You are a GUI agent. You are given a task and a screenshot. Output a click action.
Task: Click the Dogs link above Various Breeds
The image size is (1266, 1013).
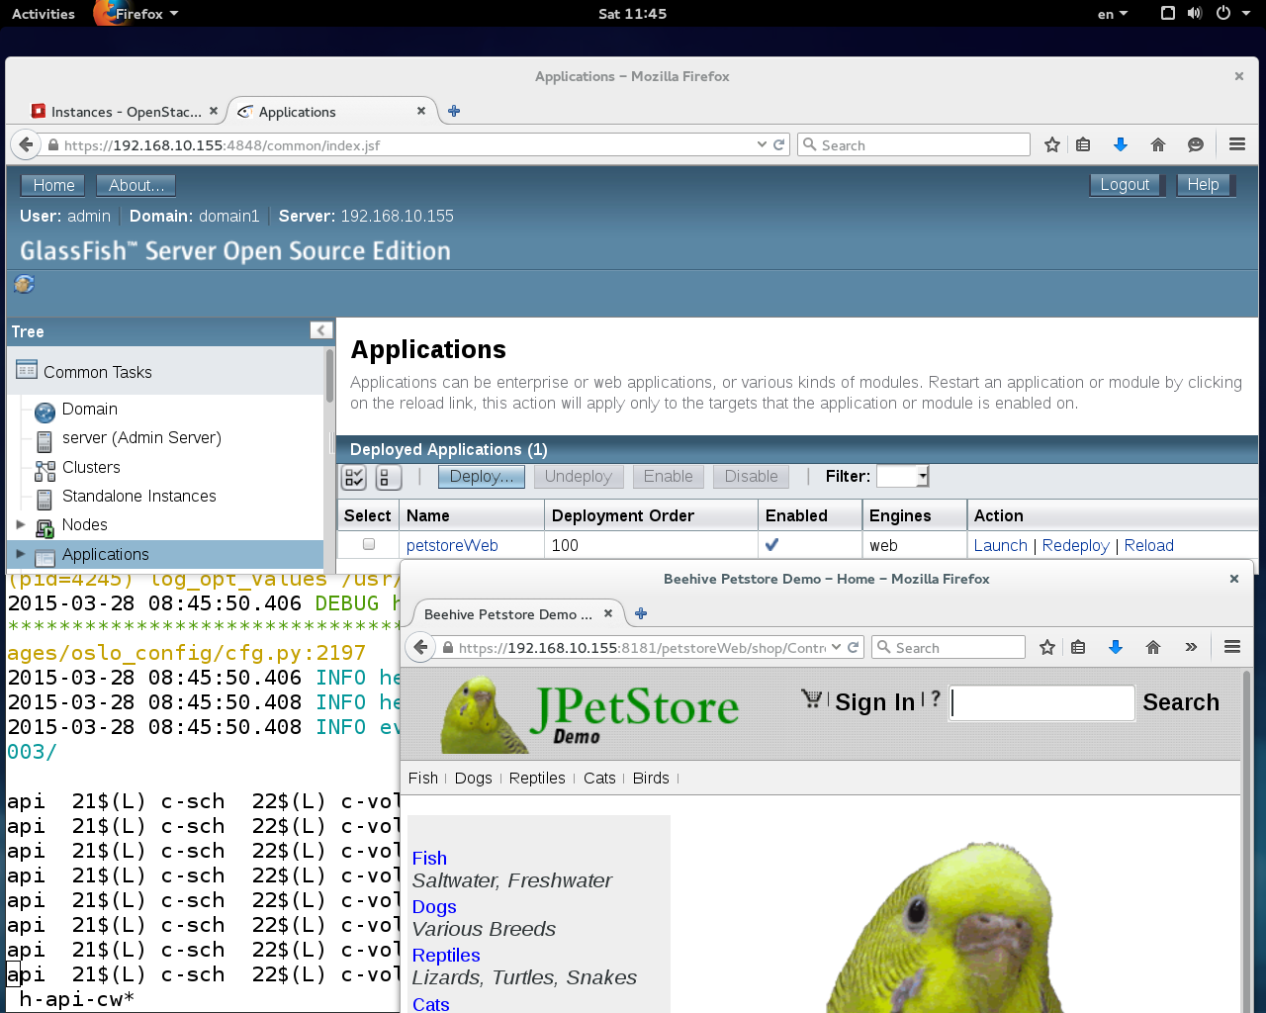[434, 906]
